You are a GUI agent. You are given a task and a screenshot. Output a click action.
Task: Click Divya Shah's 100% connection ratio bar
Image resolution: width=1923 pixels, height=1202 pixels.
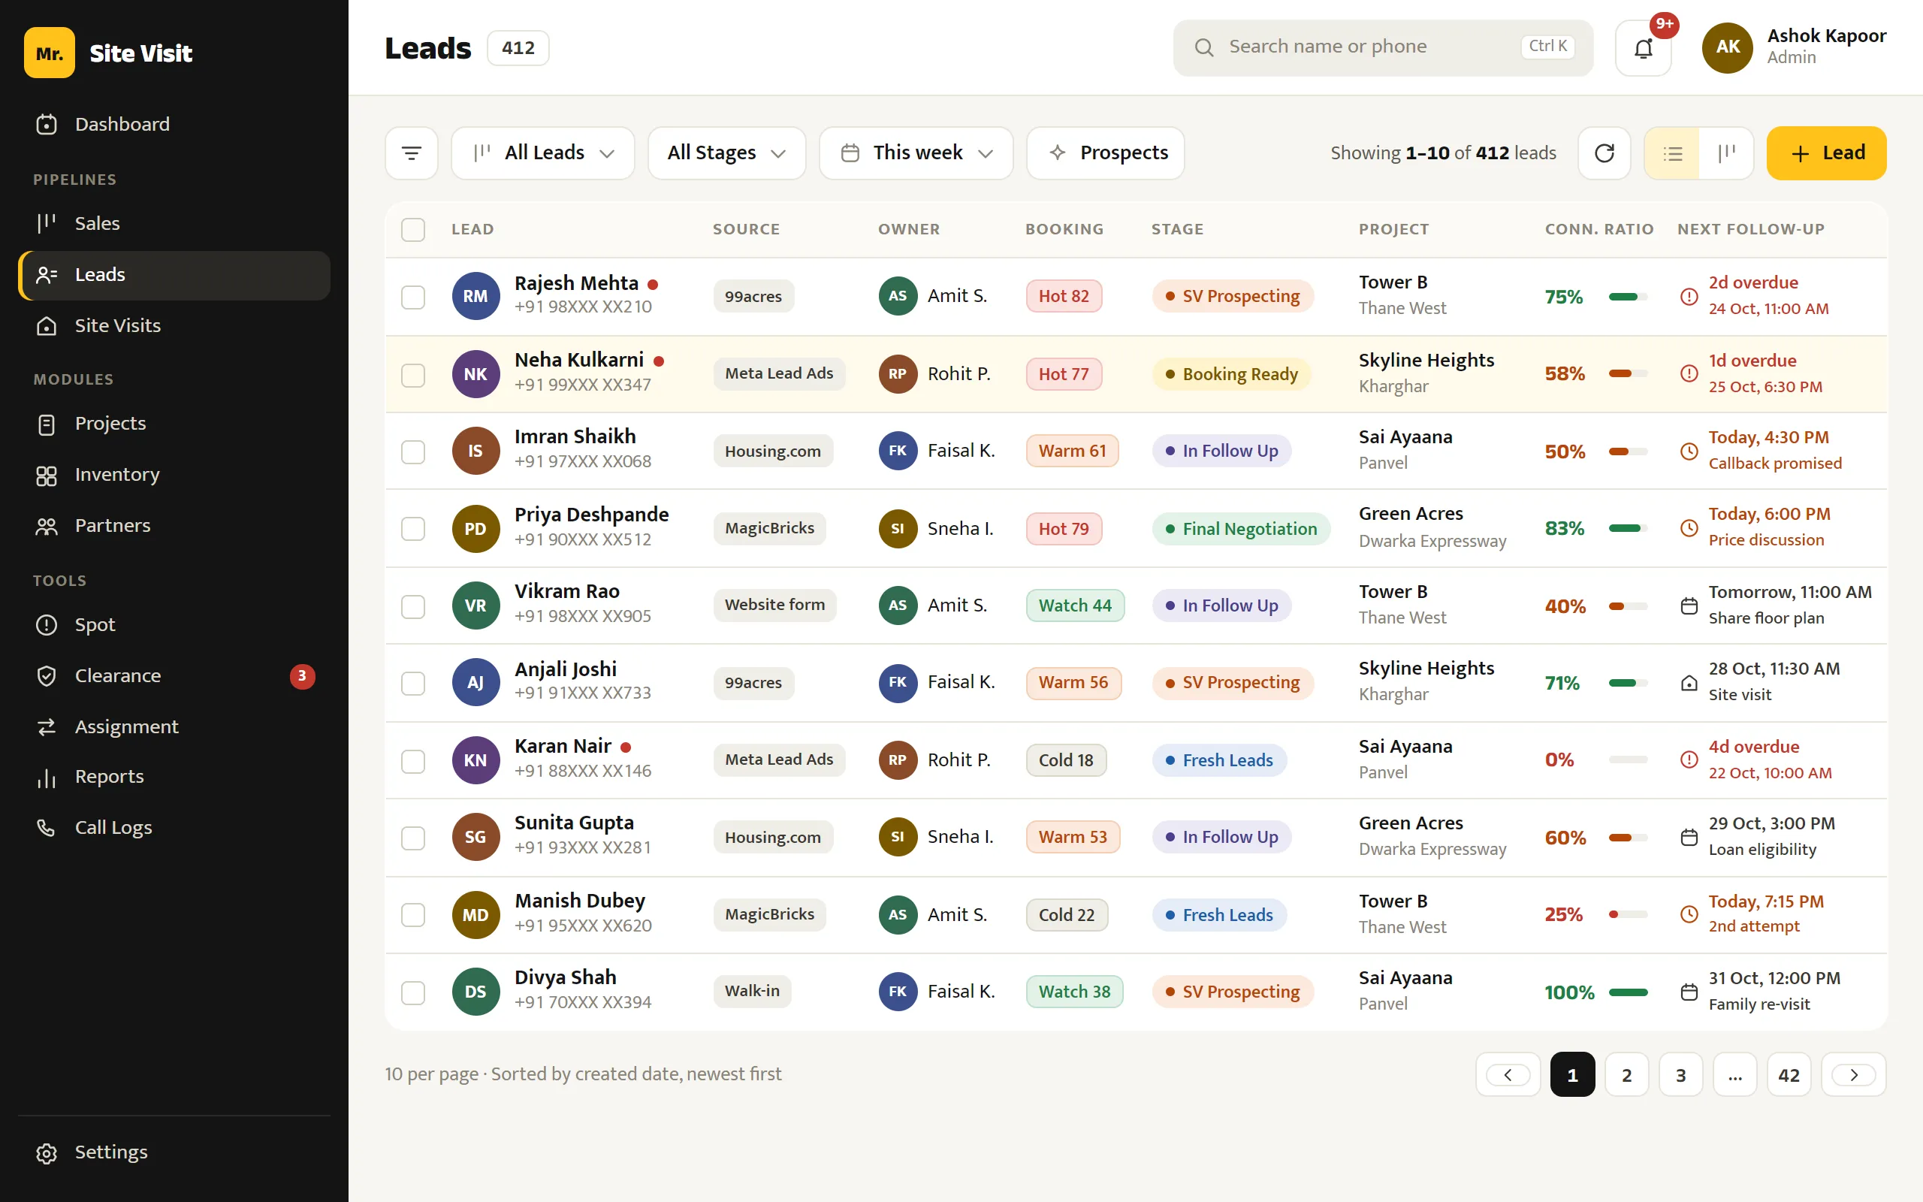click(x=1627, y=992)
